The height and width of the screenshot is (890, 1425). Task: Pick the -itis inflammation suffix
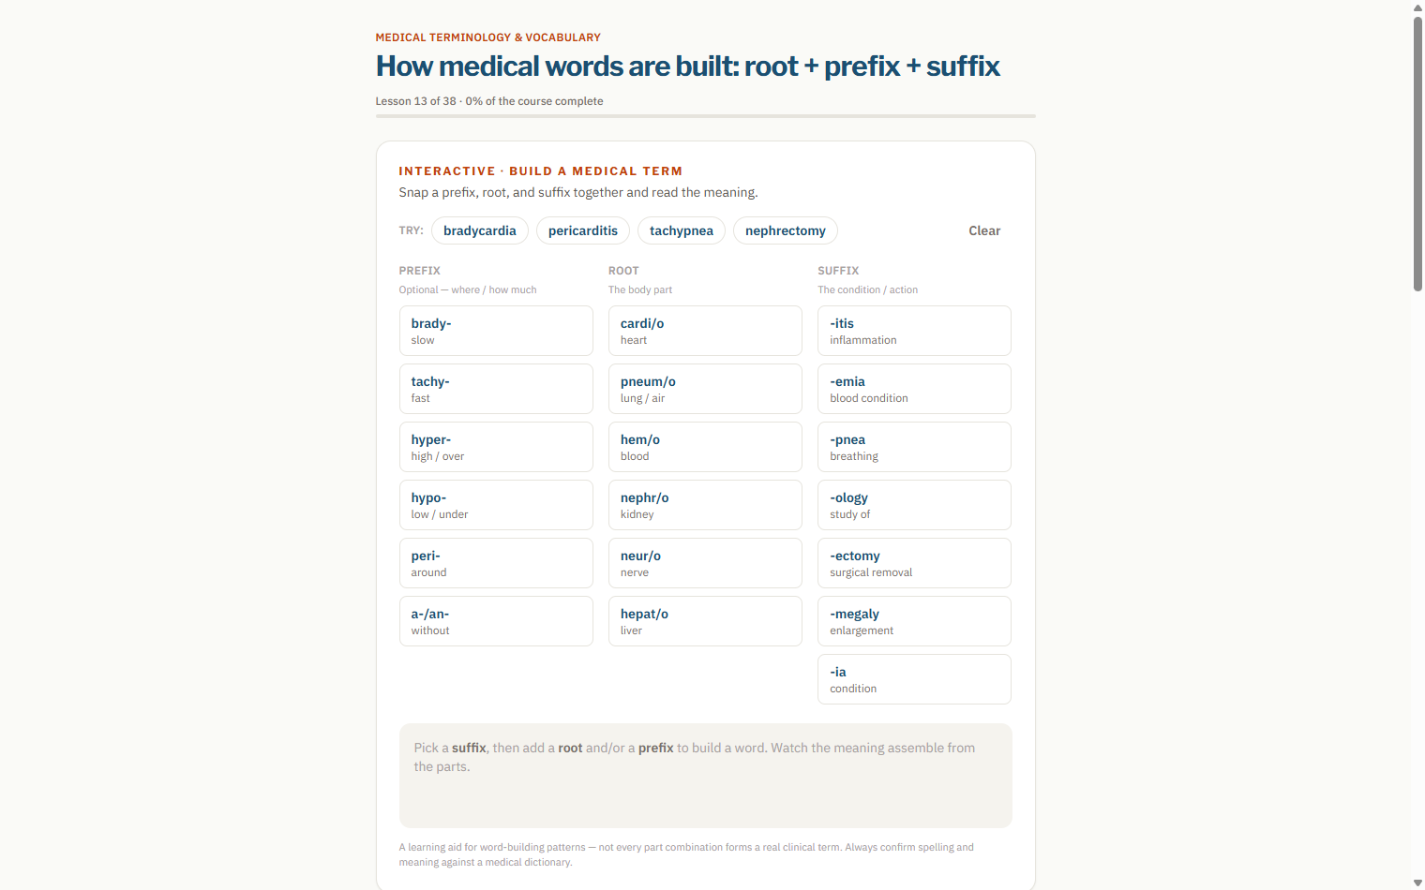coord(914,331)
